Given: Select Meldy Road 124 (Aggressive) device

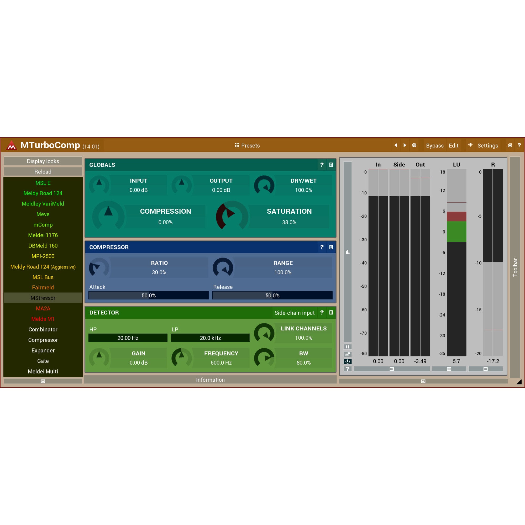Looking at the screenshot, I should point(43,267).
